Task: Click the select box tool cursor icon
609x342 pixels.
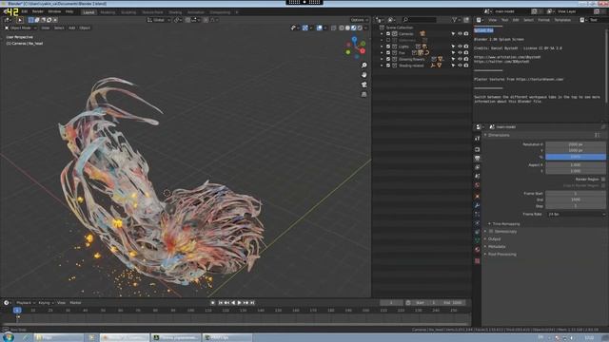Action: click(20, 20)
